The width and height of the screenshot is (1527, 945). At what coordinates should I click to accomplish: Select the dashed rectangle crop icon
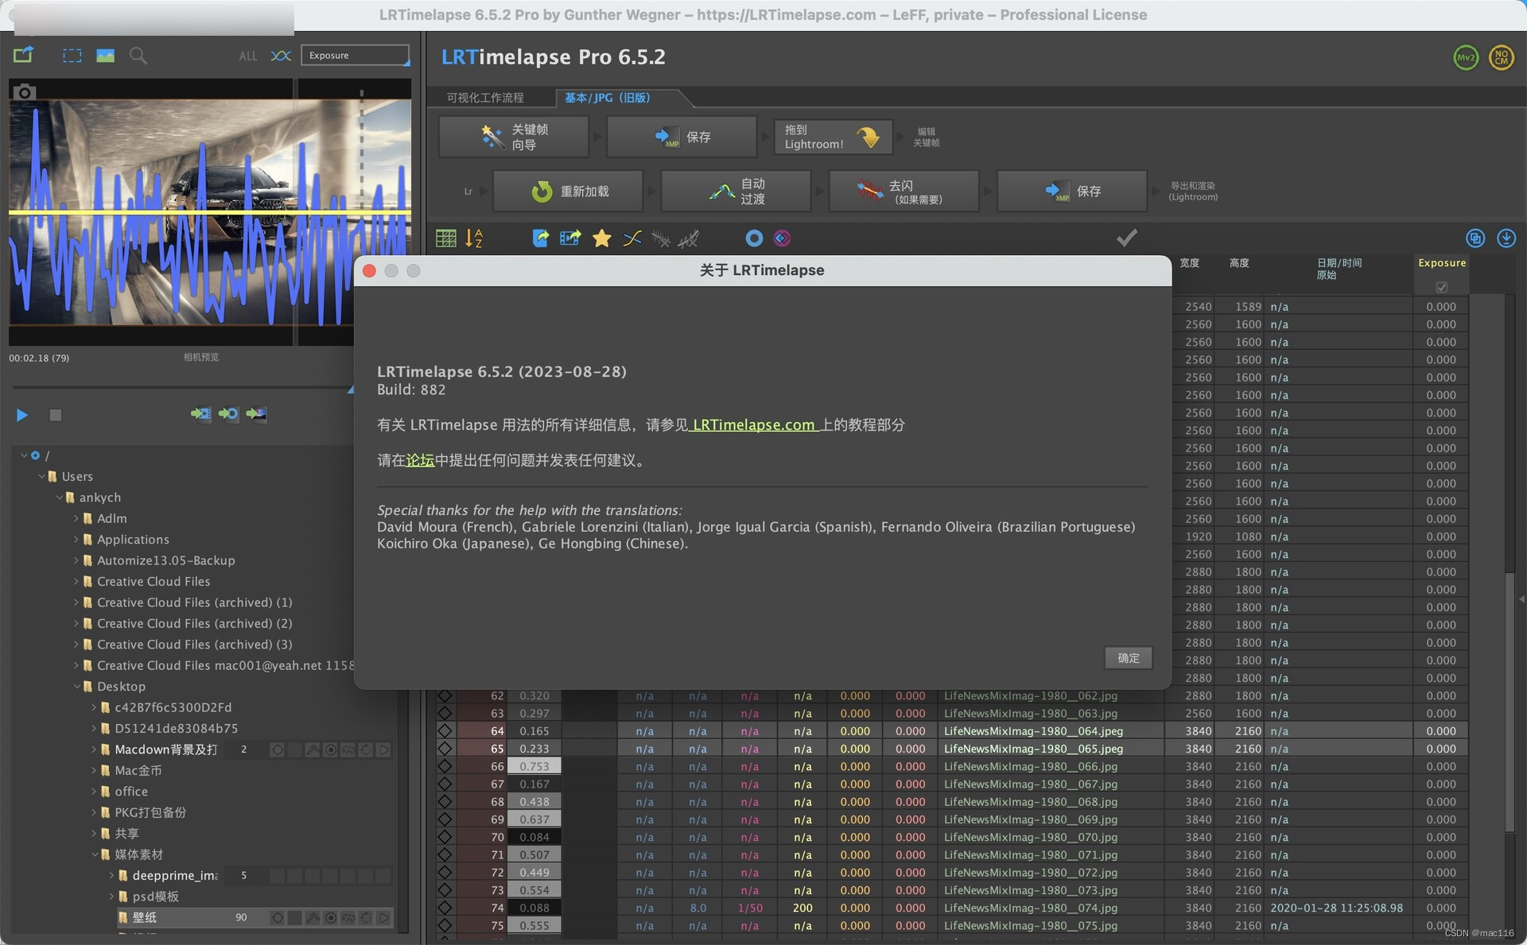point(72,56)
